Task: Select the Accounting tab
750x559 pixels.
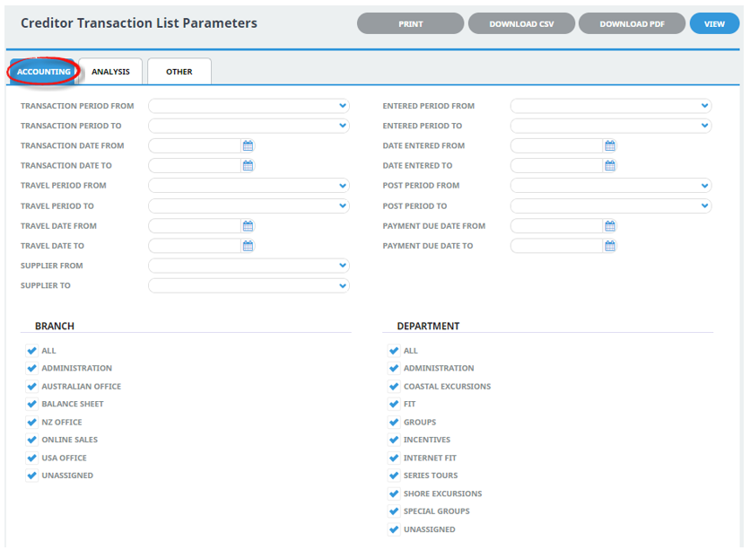Action: pos(44,72)
